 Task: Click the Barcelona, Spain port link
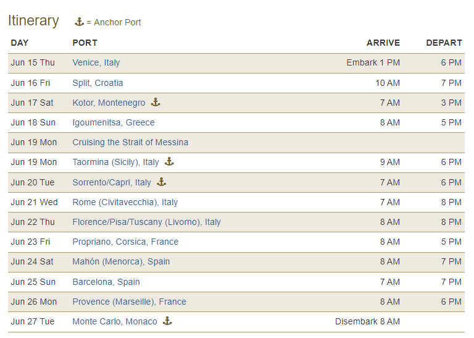point(106,282)
